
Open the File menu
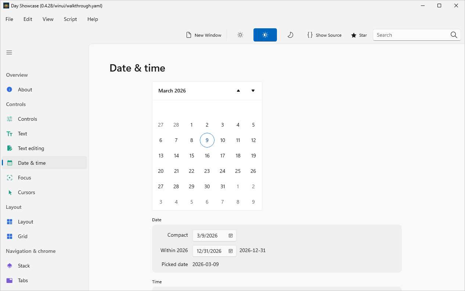[x=9, y=19]
